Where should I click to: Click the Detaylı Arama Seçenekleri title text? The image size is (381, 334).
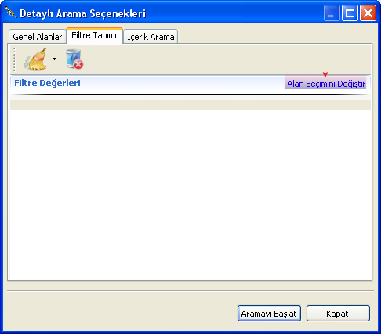(82, 13)
